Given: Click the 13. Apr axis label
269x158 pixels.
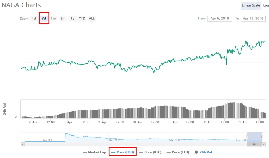Looking at the screenshot, I should [x=242, y=122].
